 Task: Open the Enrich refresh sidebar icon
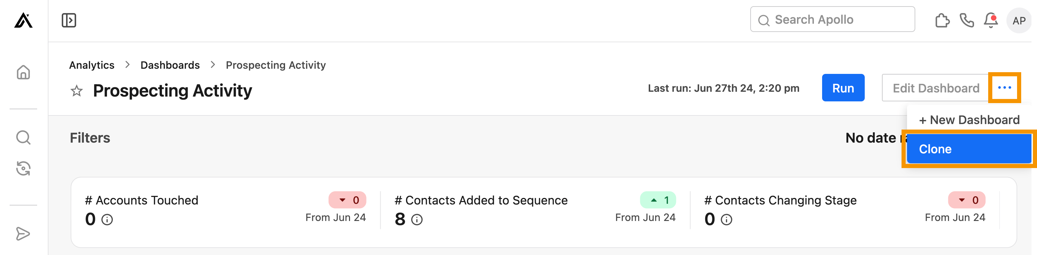coord(23,168)
